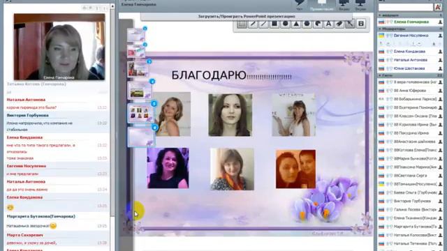Click the font size 'A' button beside search
Viewport: 447px width, 251px height.
point(438,7)
